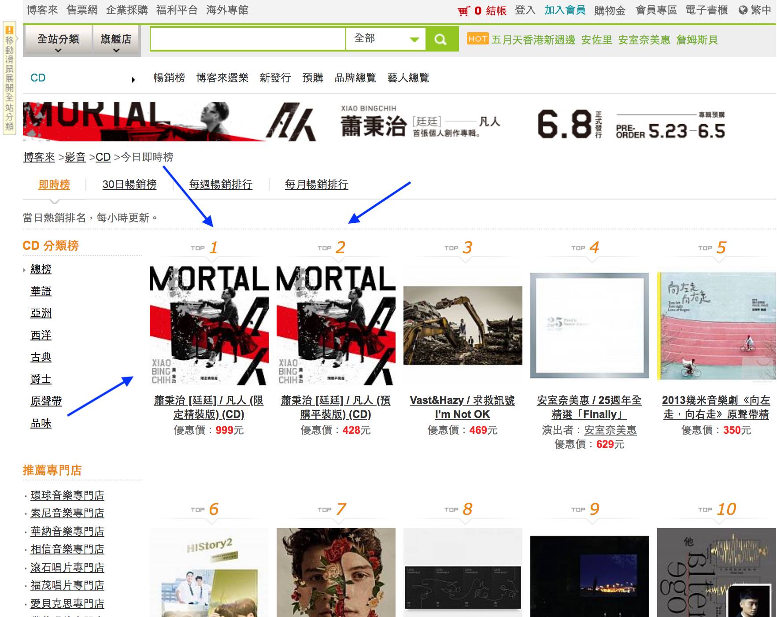Click the 詹姆斯貝 hot keyword
The height and width of the screenshot is (617, 777).
tap(697, 40)
